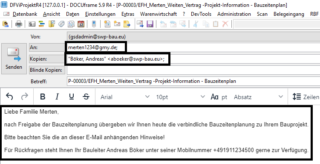
Task: Click the line spacing Zeilen icon
Action: coord(306,97)
